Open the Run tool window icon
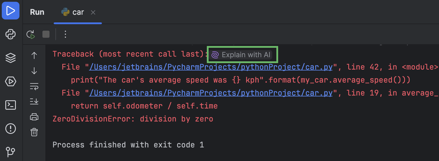 [11, 11]
